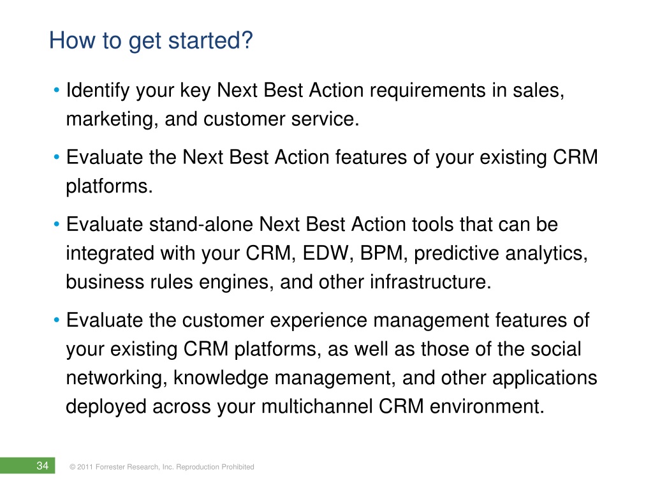
Task: Click the bullet dot before "Evaluate the Next Best Action"
Action: click(57, 158)
